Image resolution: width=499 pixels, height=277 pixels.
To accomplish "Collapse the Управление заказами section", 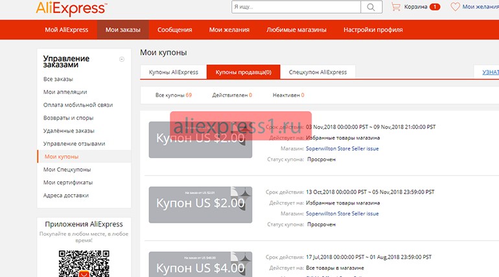I will click(x=122, y=59).
